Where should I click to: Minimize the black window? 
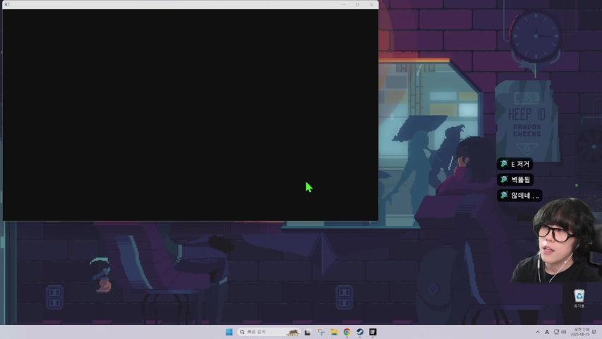344,5
